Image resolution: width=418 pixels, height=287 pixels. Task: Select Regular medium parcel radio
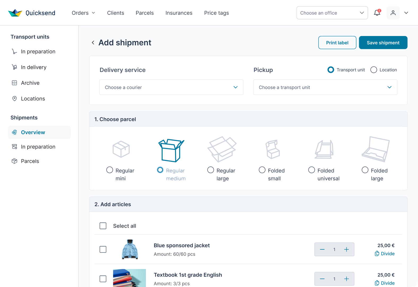160,170
